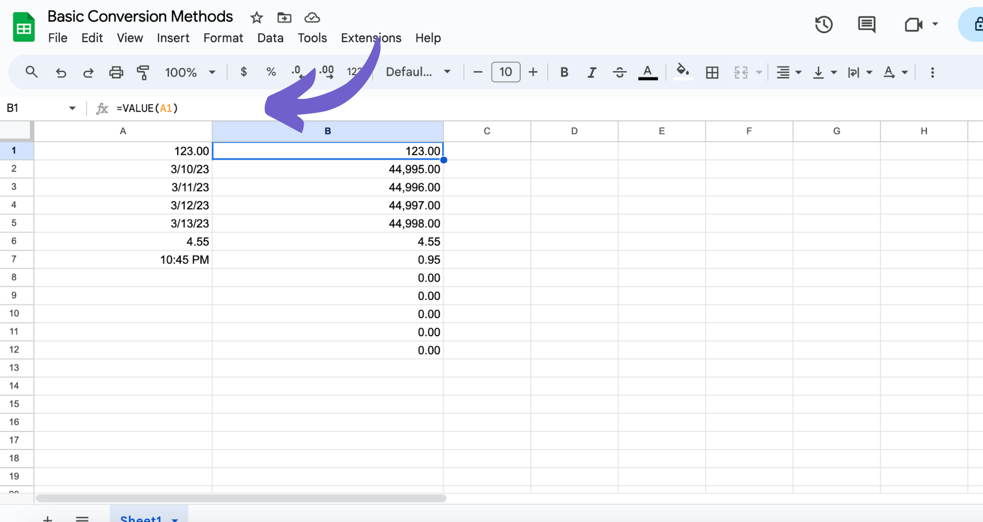Rename the document title Basic Conversion Methods

pyautogui.click(x=140, y=16)
